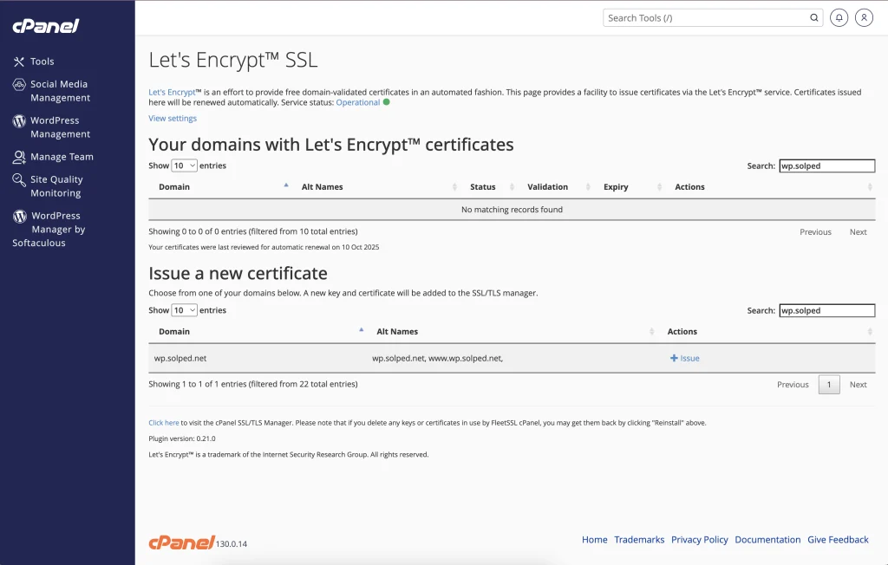Sort certificates table by Validation arrows
This screenshot has height=565, width=888.
coord(588,187)
